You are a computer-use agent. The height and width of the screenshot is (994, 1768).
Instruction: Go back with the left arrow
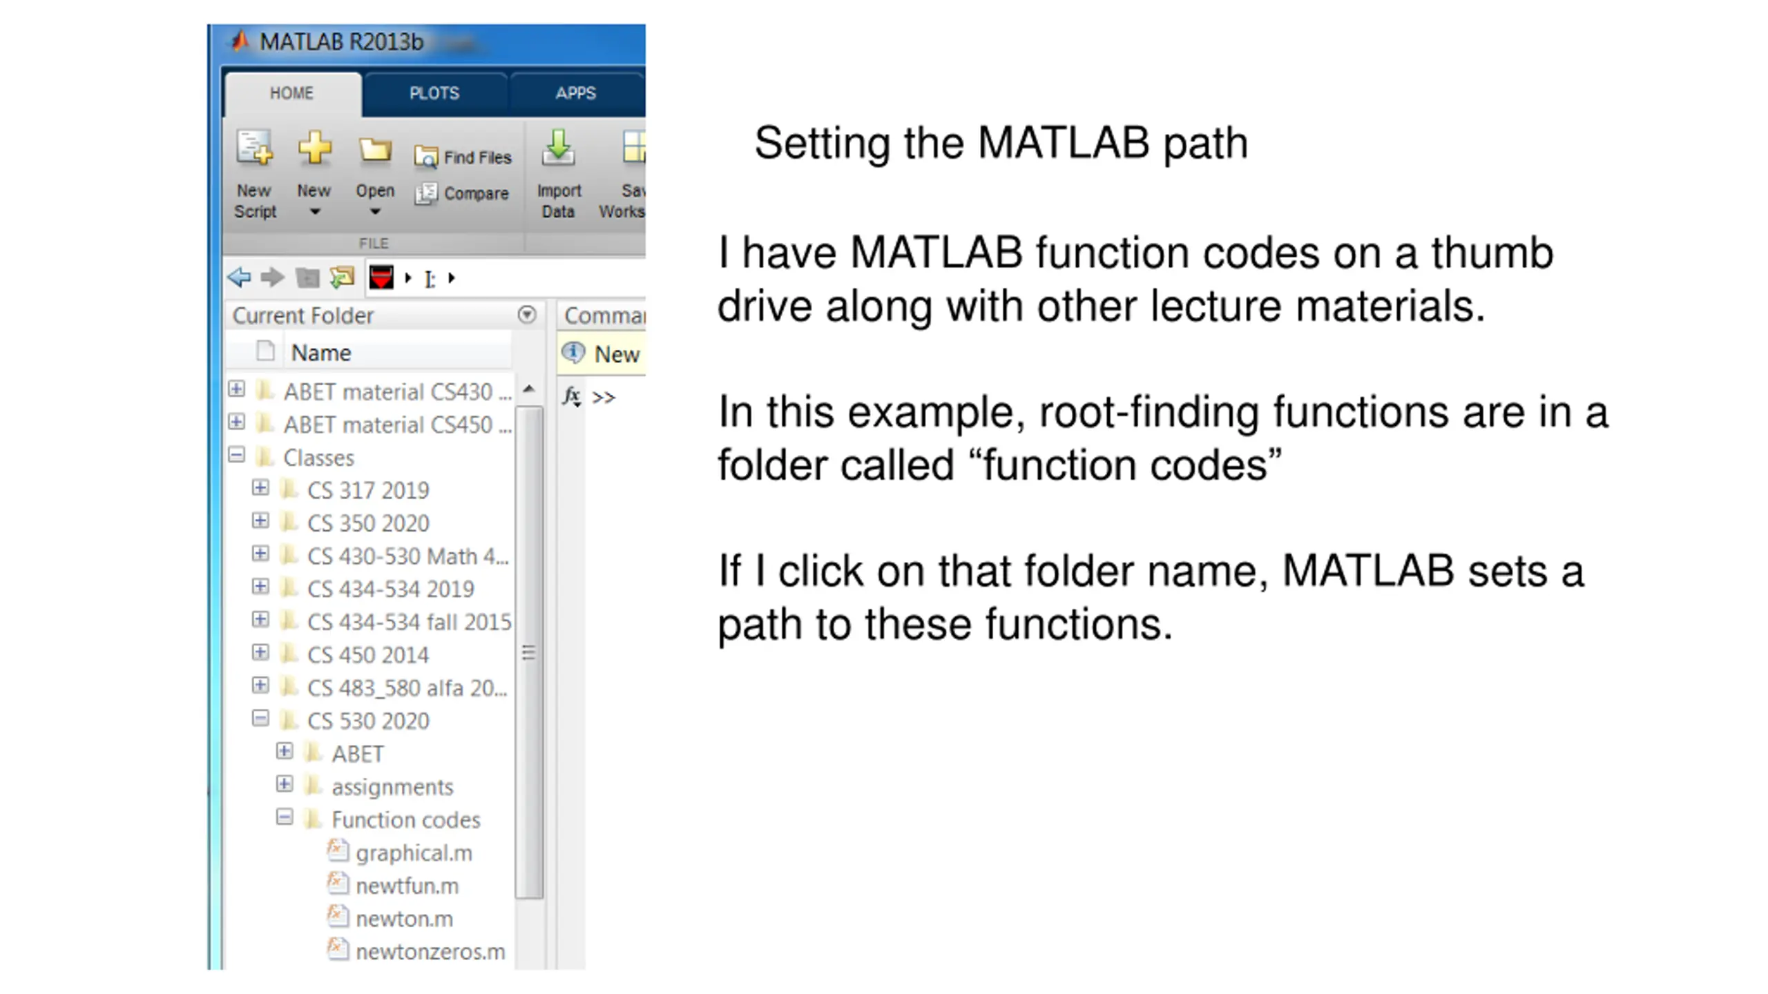[x=239, y=277]
